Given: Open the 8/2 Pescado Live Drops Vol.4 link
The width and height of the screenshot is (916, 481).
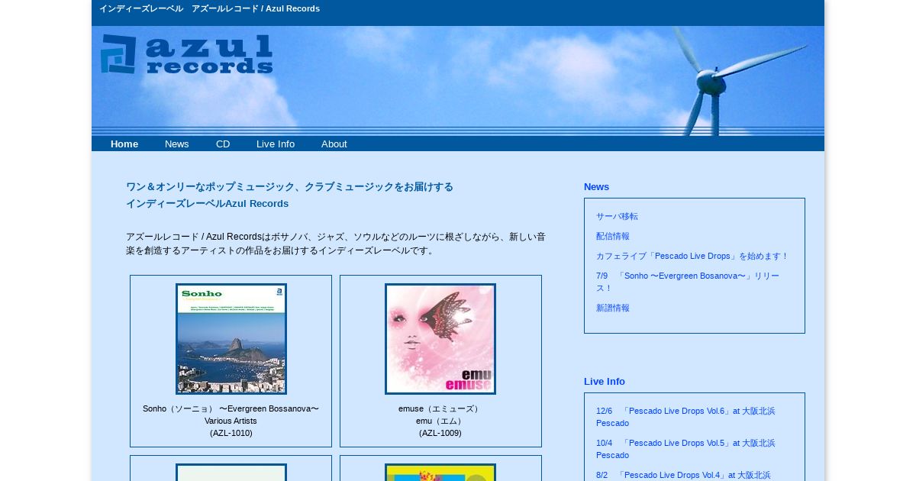Looking at the screenshot, I should coord(683,475).
